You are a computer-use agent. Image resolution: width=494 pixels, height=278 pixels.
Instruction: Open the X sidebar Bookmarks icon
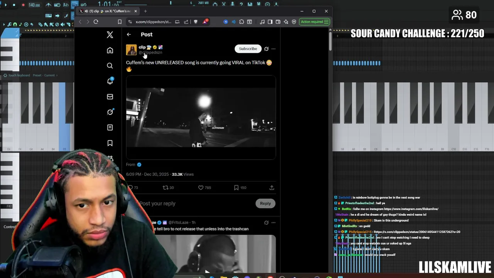[x=110, y=143]
